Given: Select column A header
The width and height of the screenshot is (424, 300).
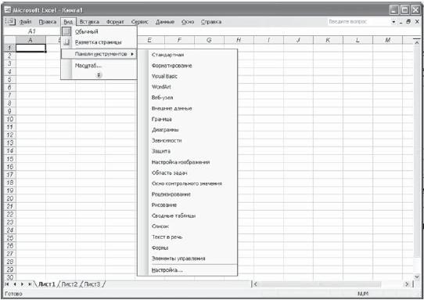Looking at the screenshot, I should (x=31, y=40).
